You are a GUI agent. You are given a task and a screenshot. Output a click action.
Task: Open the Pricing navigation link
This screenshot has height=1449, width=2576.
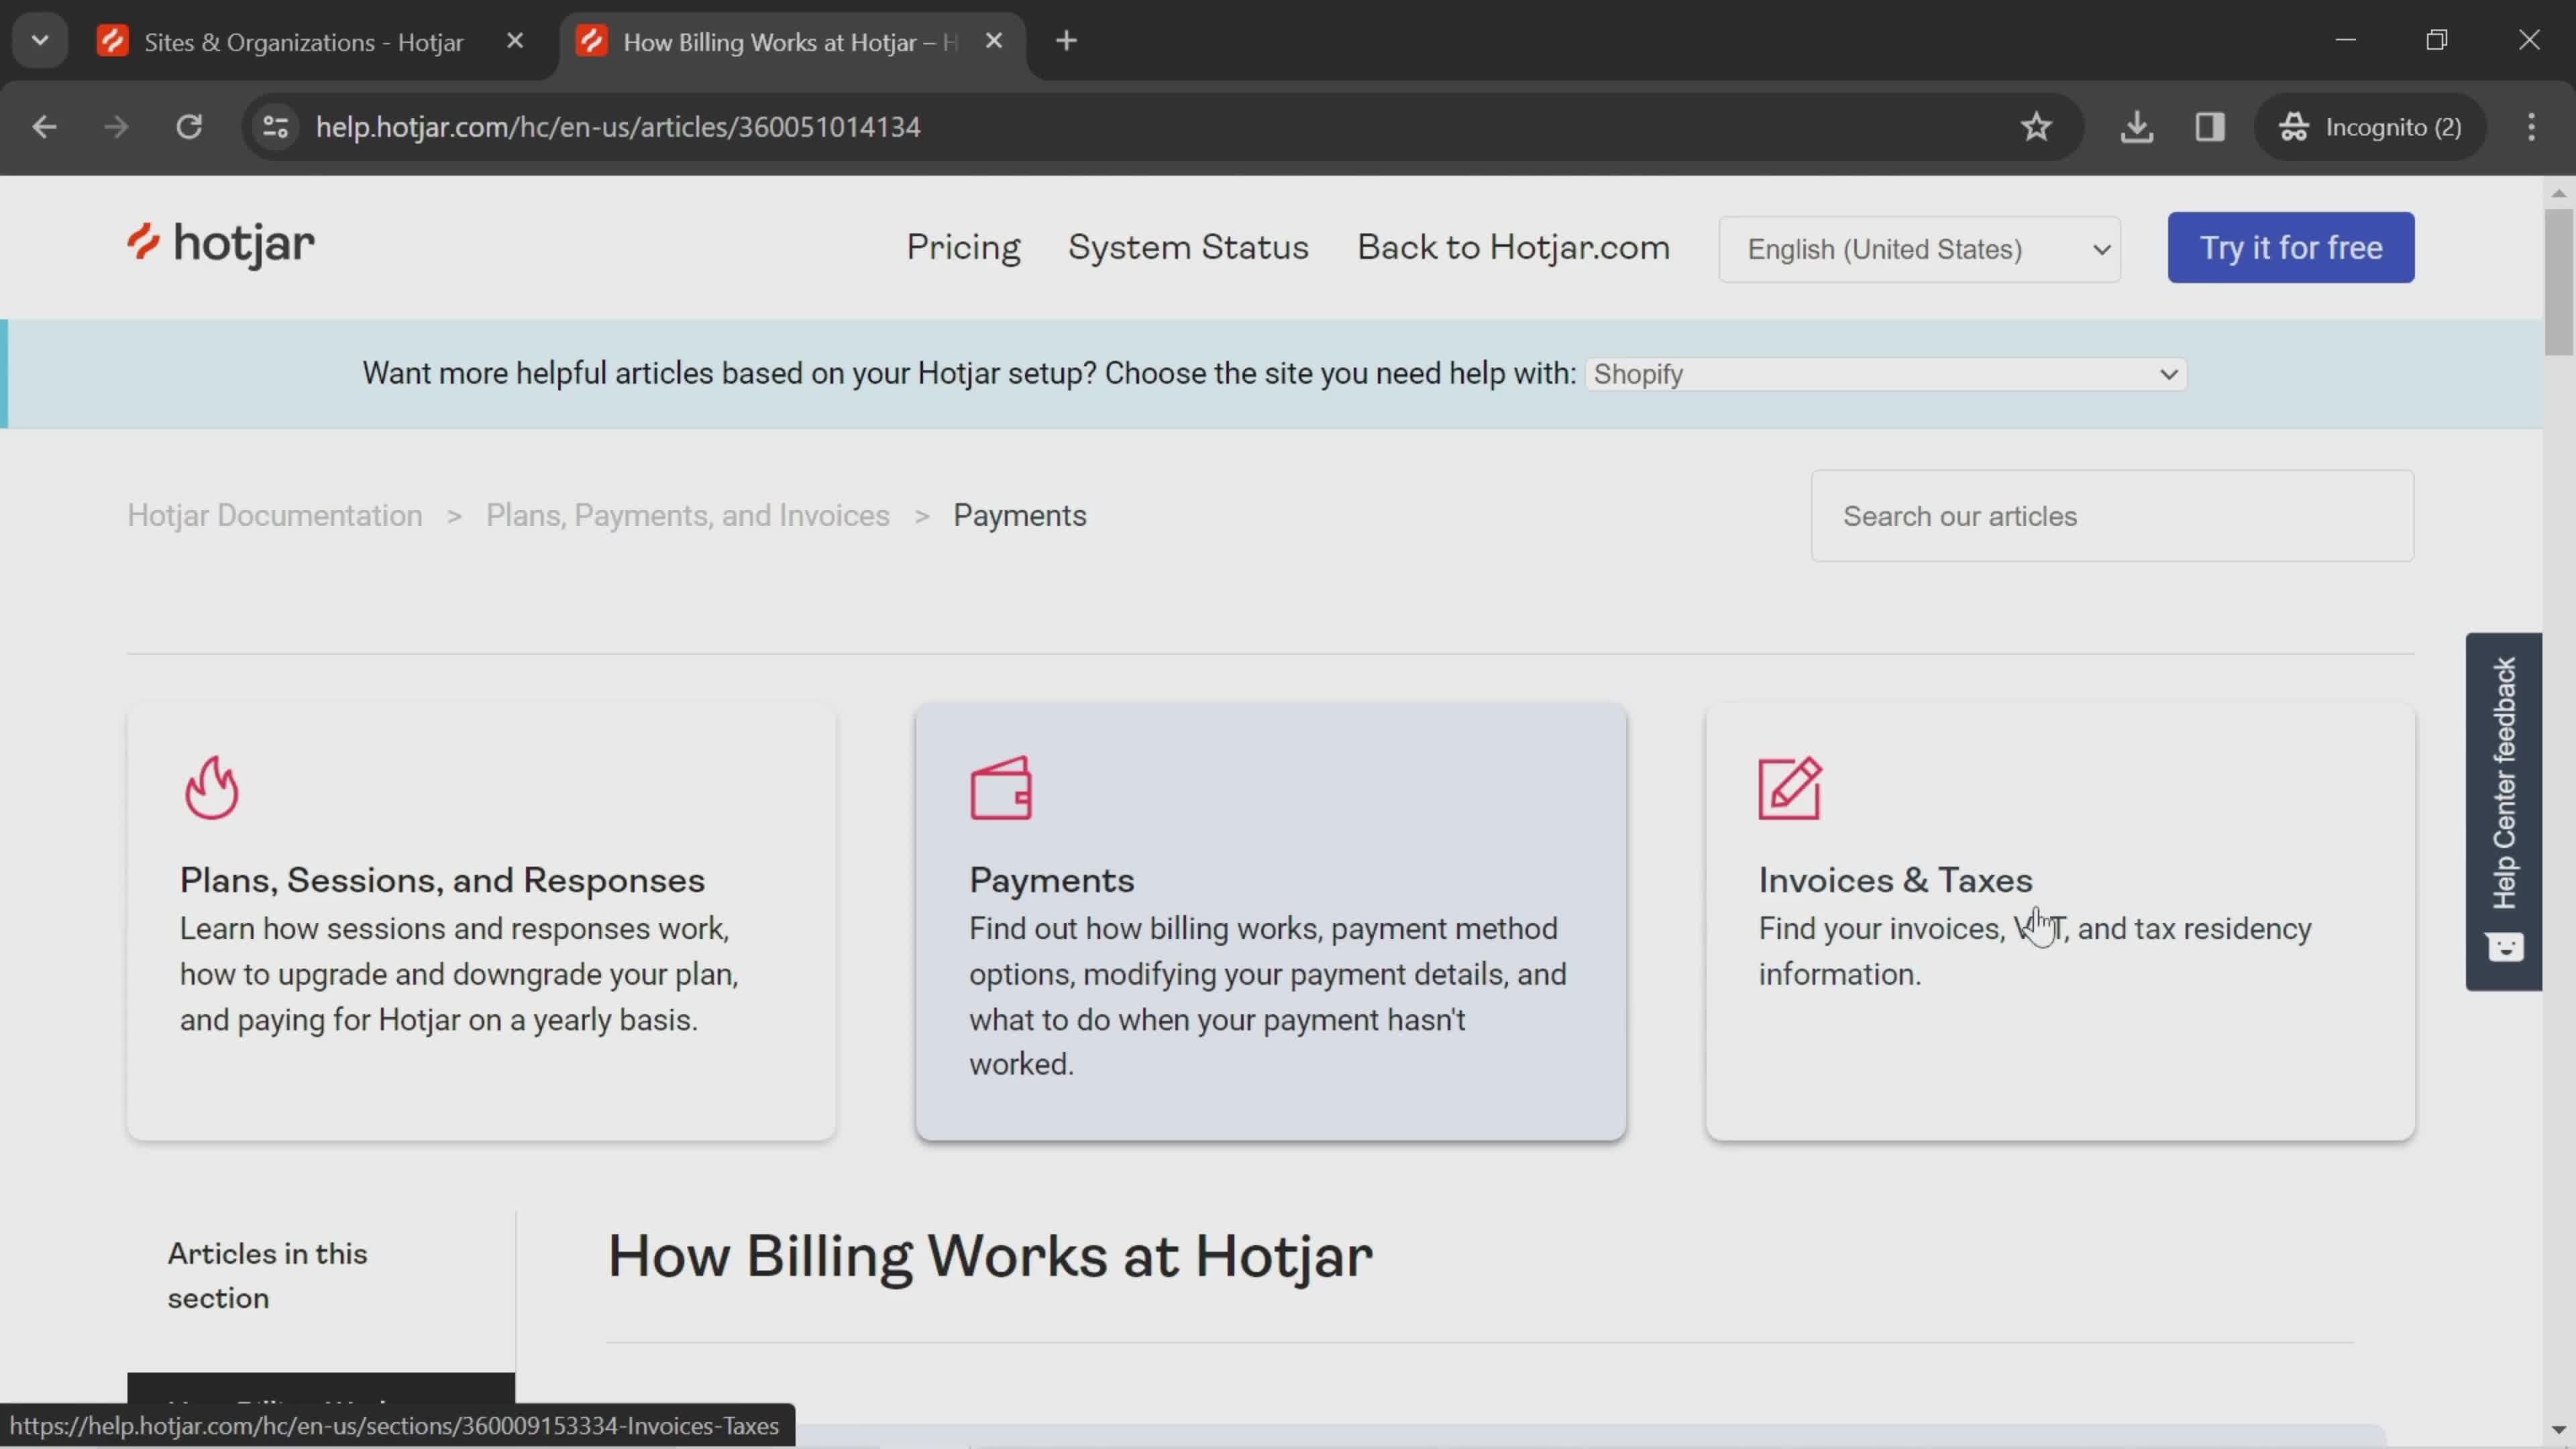[x=963, y=247]
